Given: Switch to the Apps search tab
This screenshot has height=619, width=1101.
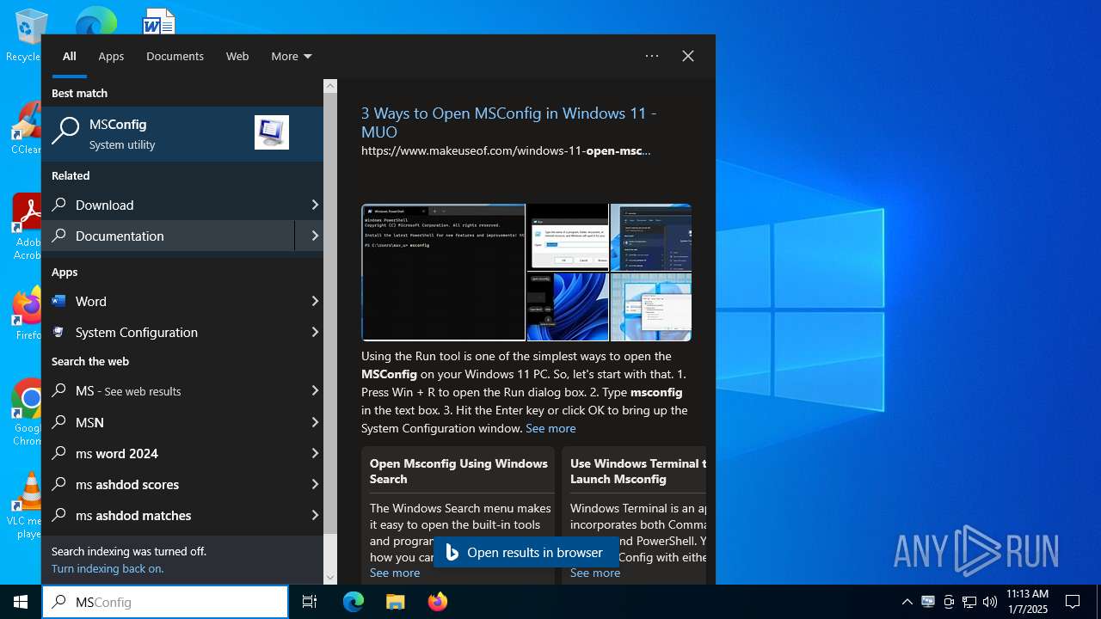Looking at the screenshot, I should [111, 56].
